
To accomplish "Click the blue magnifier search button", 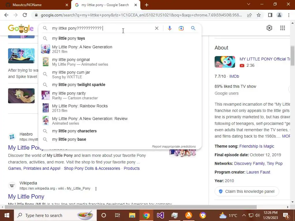I will tap(193, 28).
